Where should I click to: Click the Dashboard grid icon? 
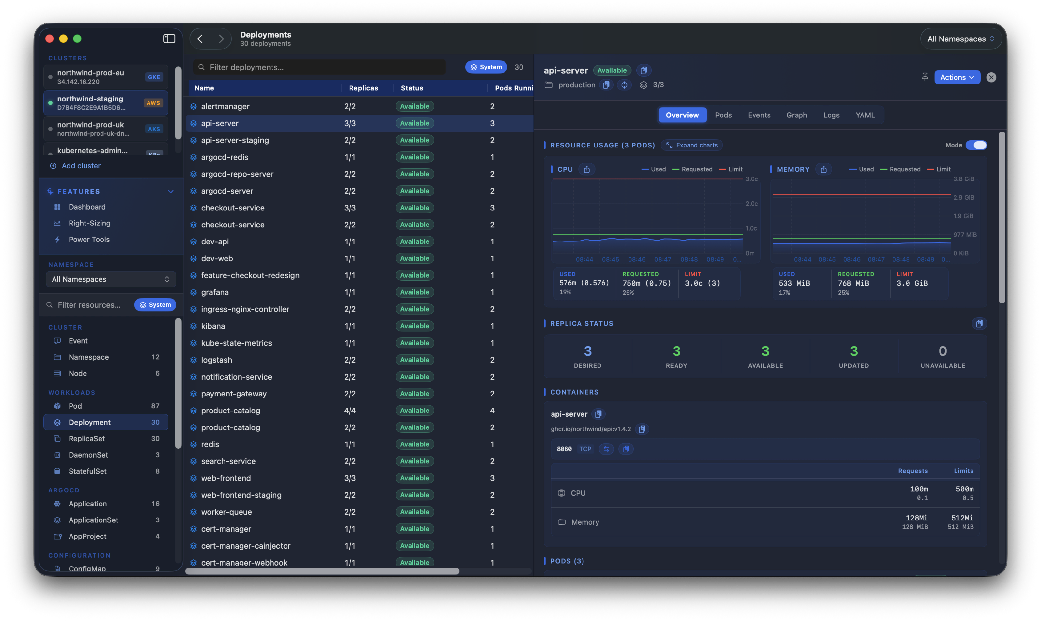(57, 207)
